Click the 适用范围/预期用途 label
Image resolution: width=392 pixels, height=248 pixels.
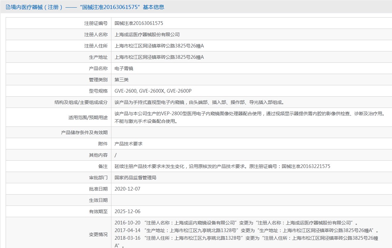coord(88,118)
